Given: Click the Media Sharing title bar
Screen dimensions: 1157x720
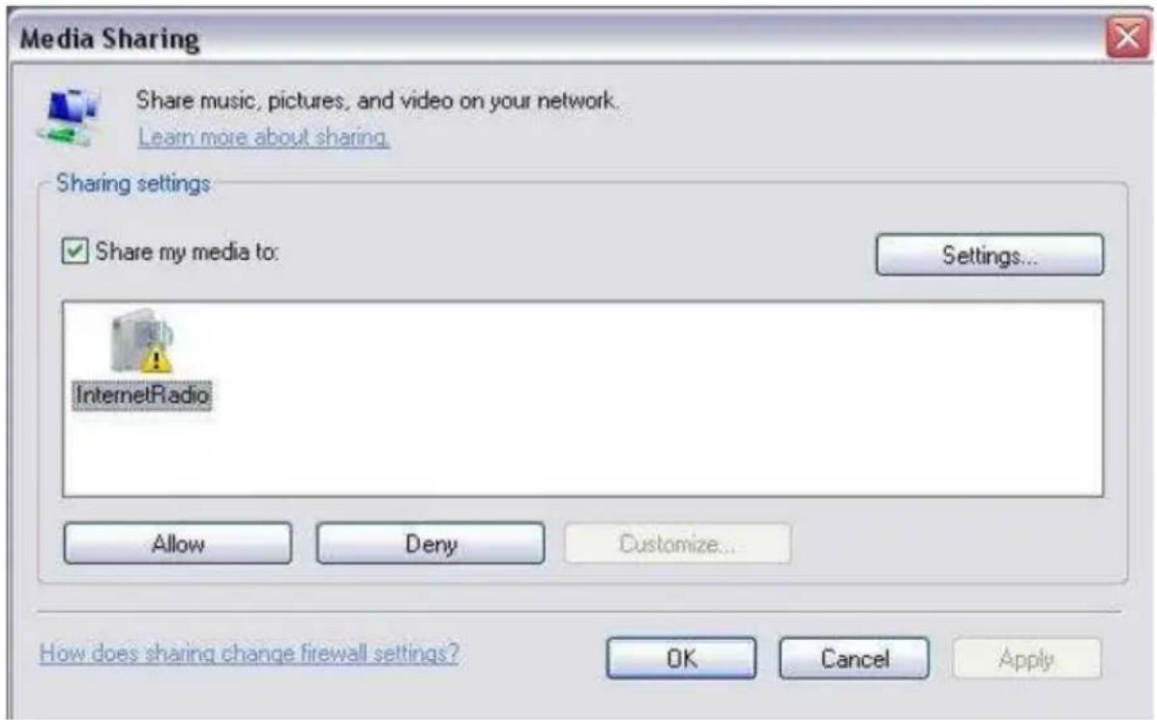Looking at the screenshot, I should 553,38.
